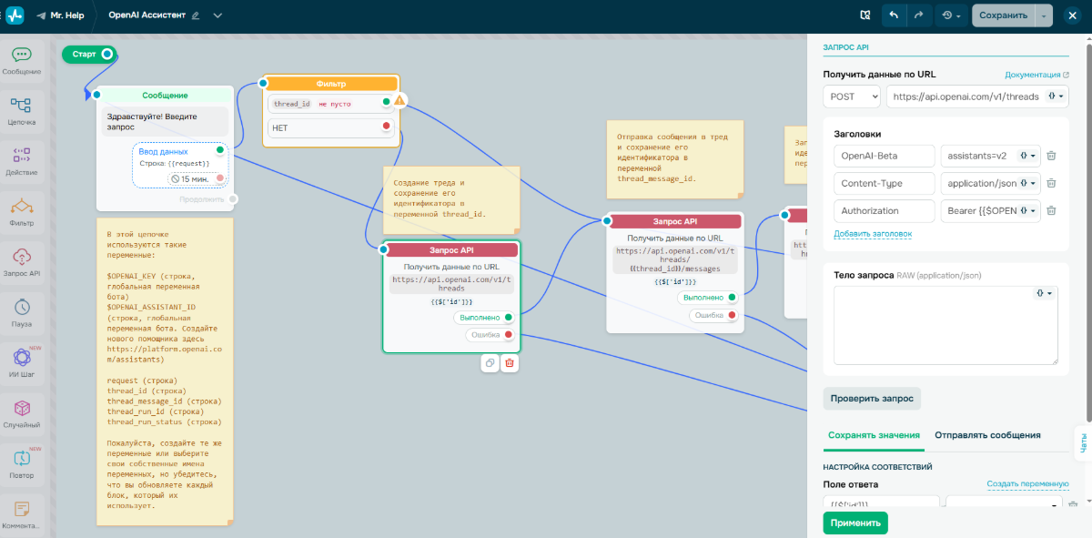The width and height of the screenshot is (1092, 538).
Task: Delete the OpenAI-Beta header
Action: pos(1051,157)
